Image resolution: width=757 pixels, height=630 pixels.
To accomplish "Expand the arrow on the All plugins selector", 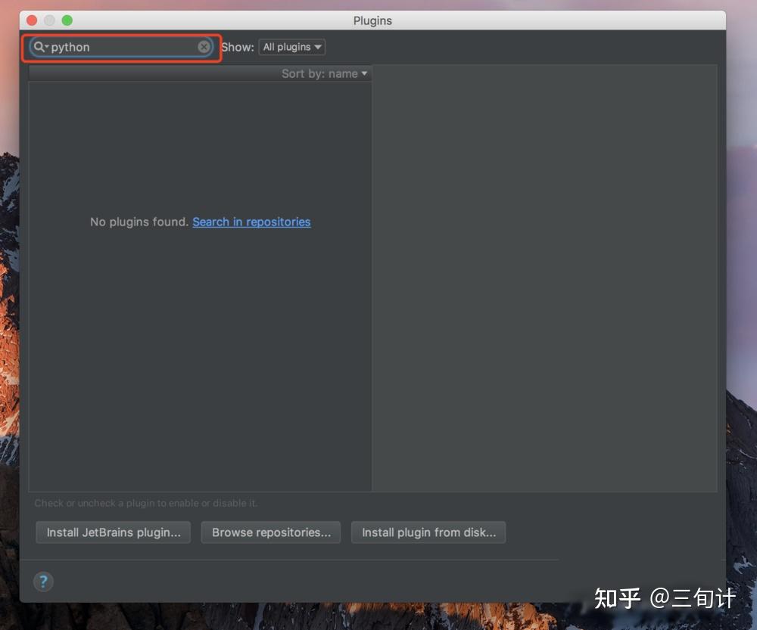I will pos(317,47).
